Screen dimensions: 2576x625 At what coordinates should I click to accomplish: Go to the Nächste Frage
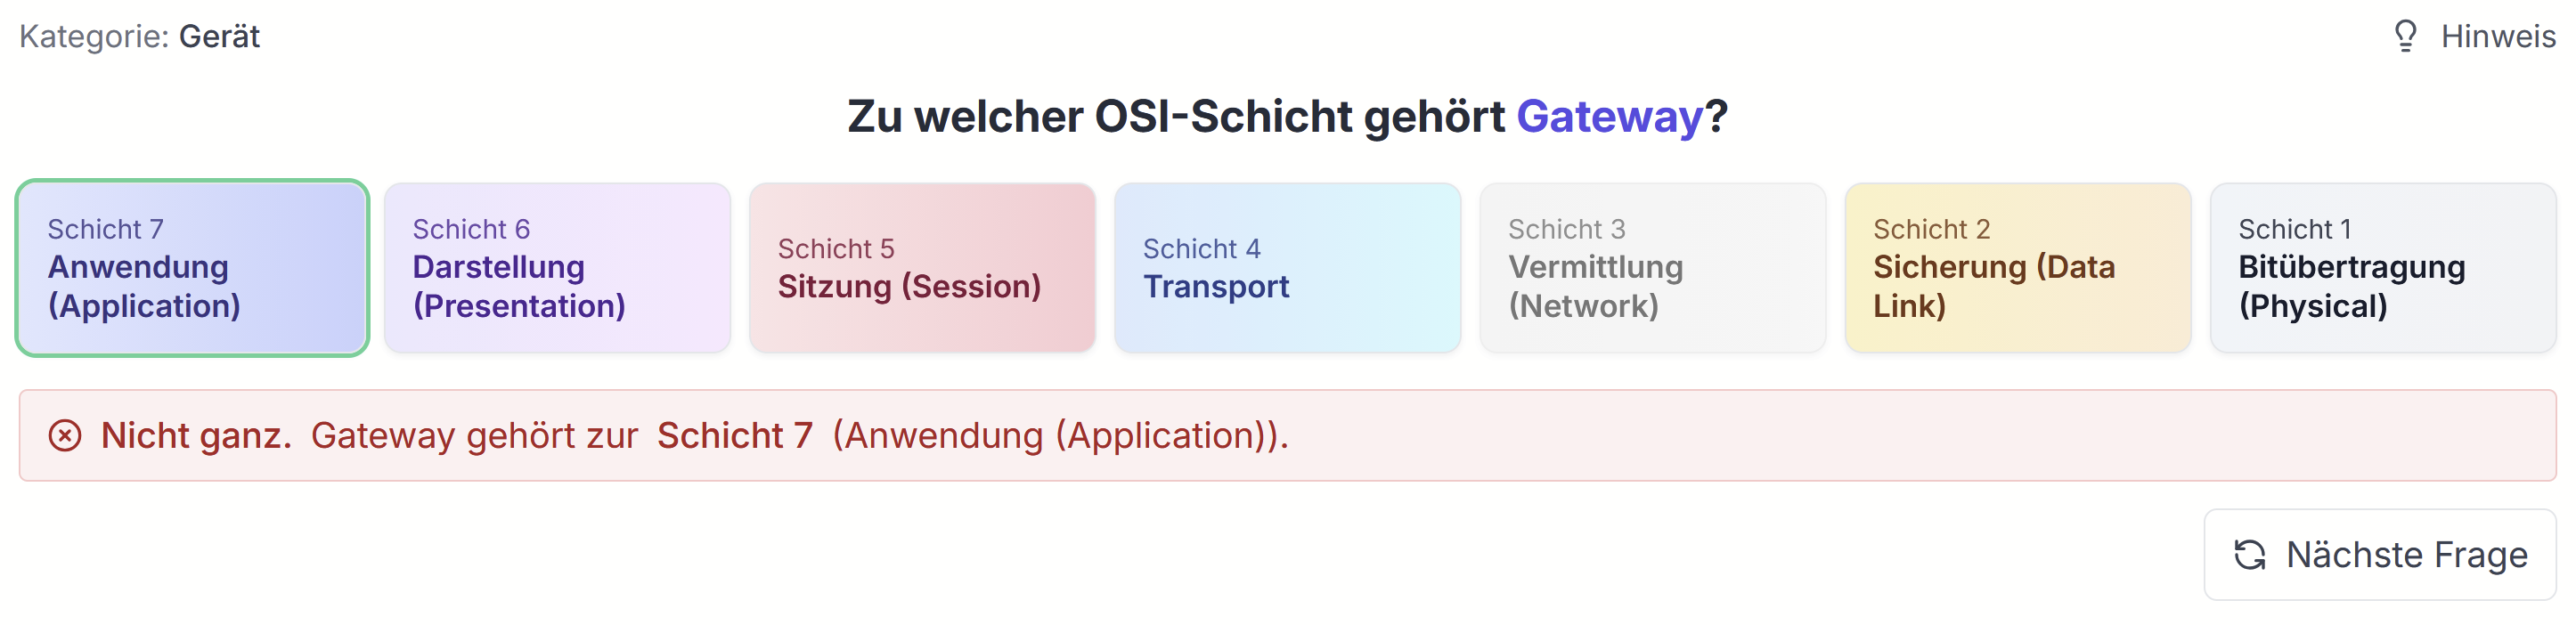pos(2380,554)
